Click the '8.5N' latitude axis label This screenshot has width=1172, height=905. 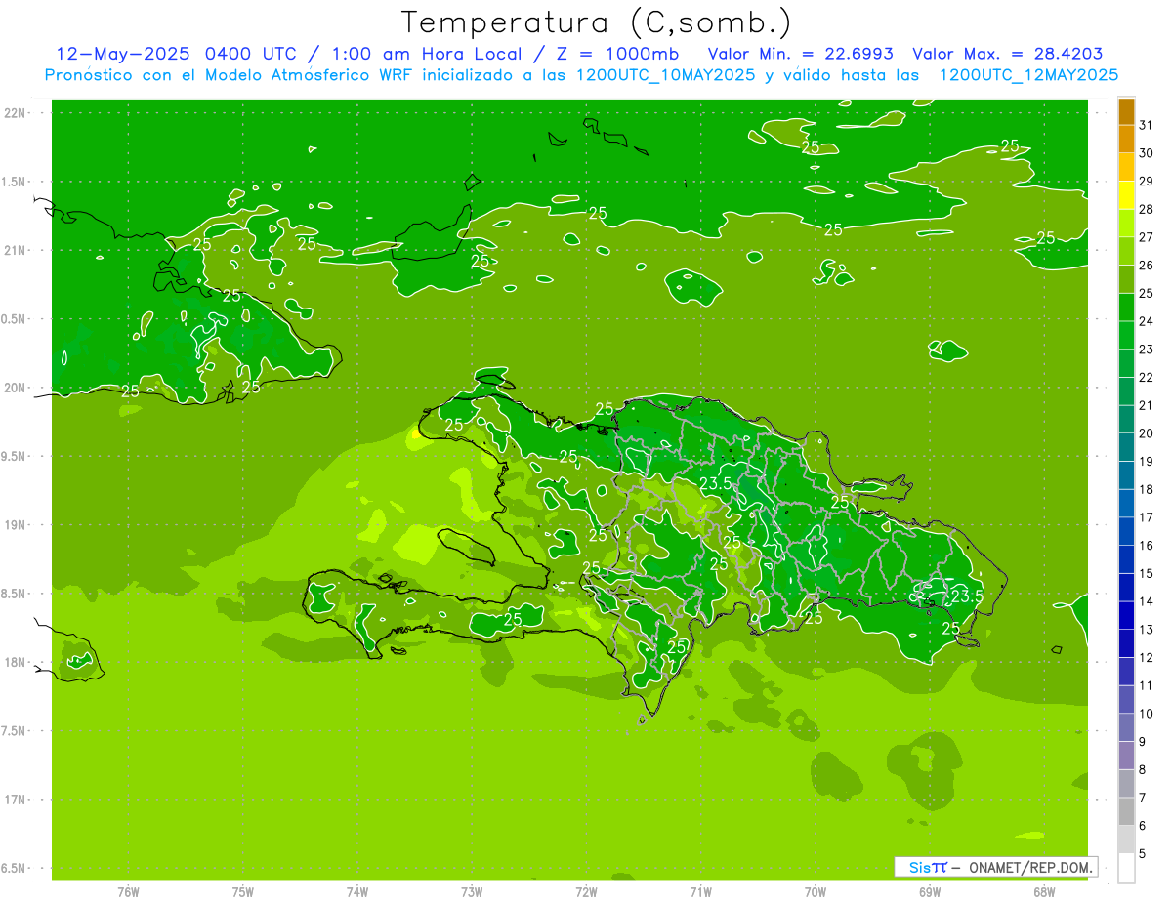(x=14, y=594)
